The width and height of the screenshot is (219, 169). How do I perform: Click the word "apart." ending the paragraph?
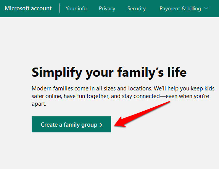(39, 104)
